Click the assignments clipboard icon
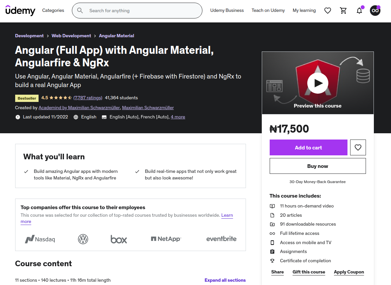Viewport: 391px width, 285px height. (272, 252)
